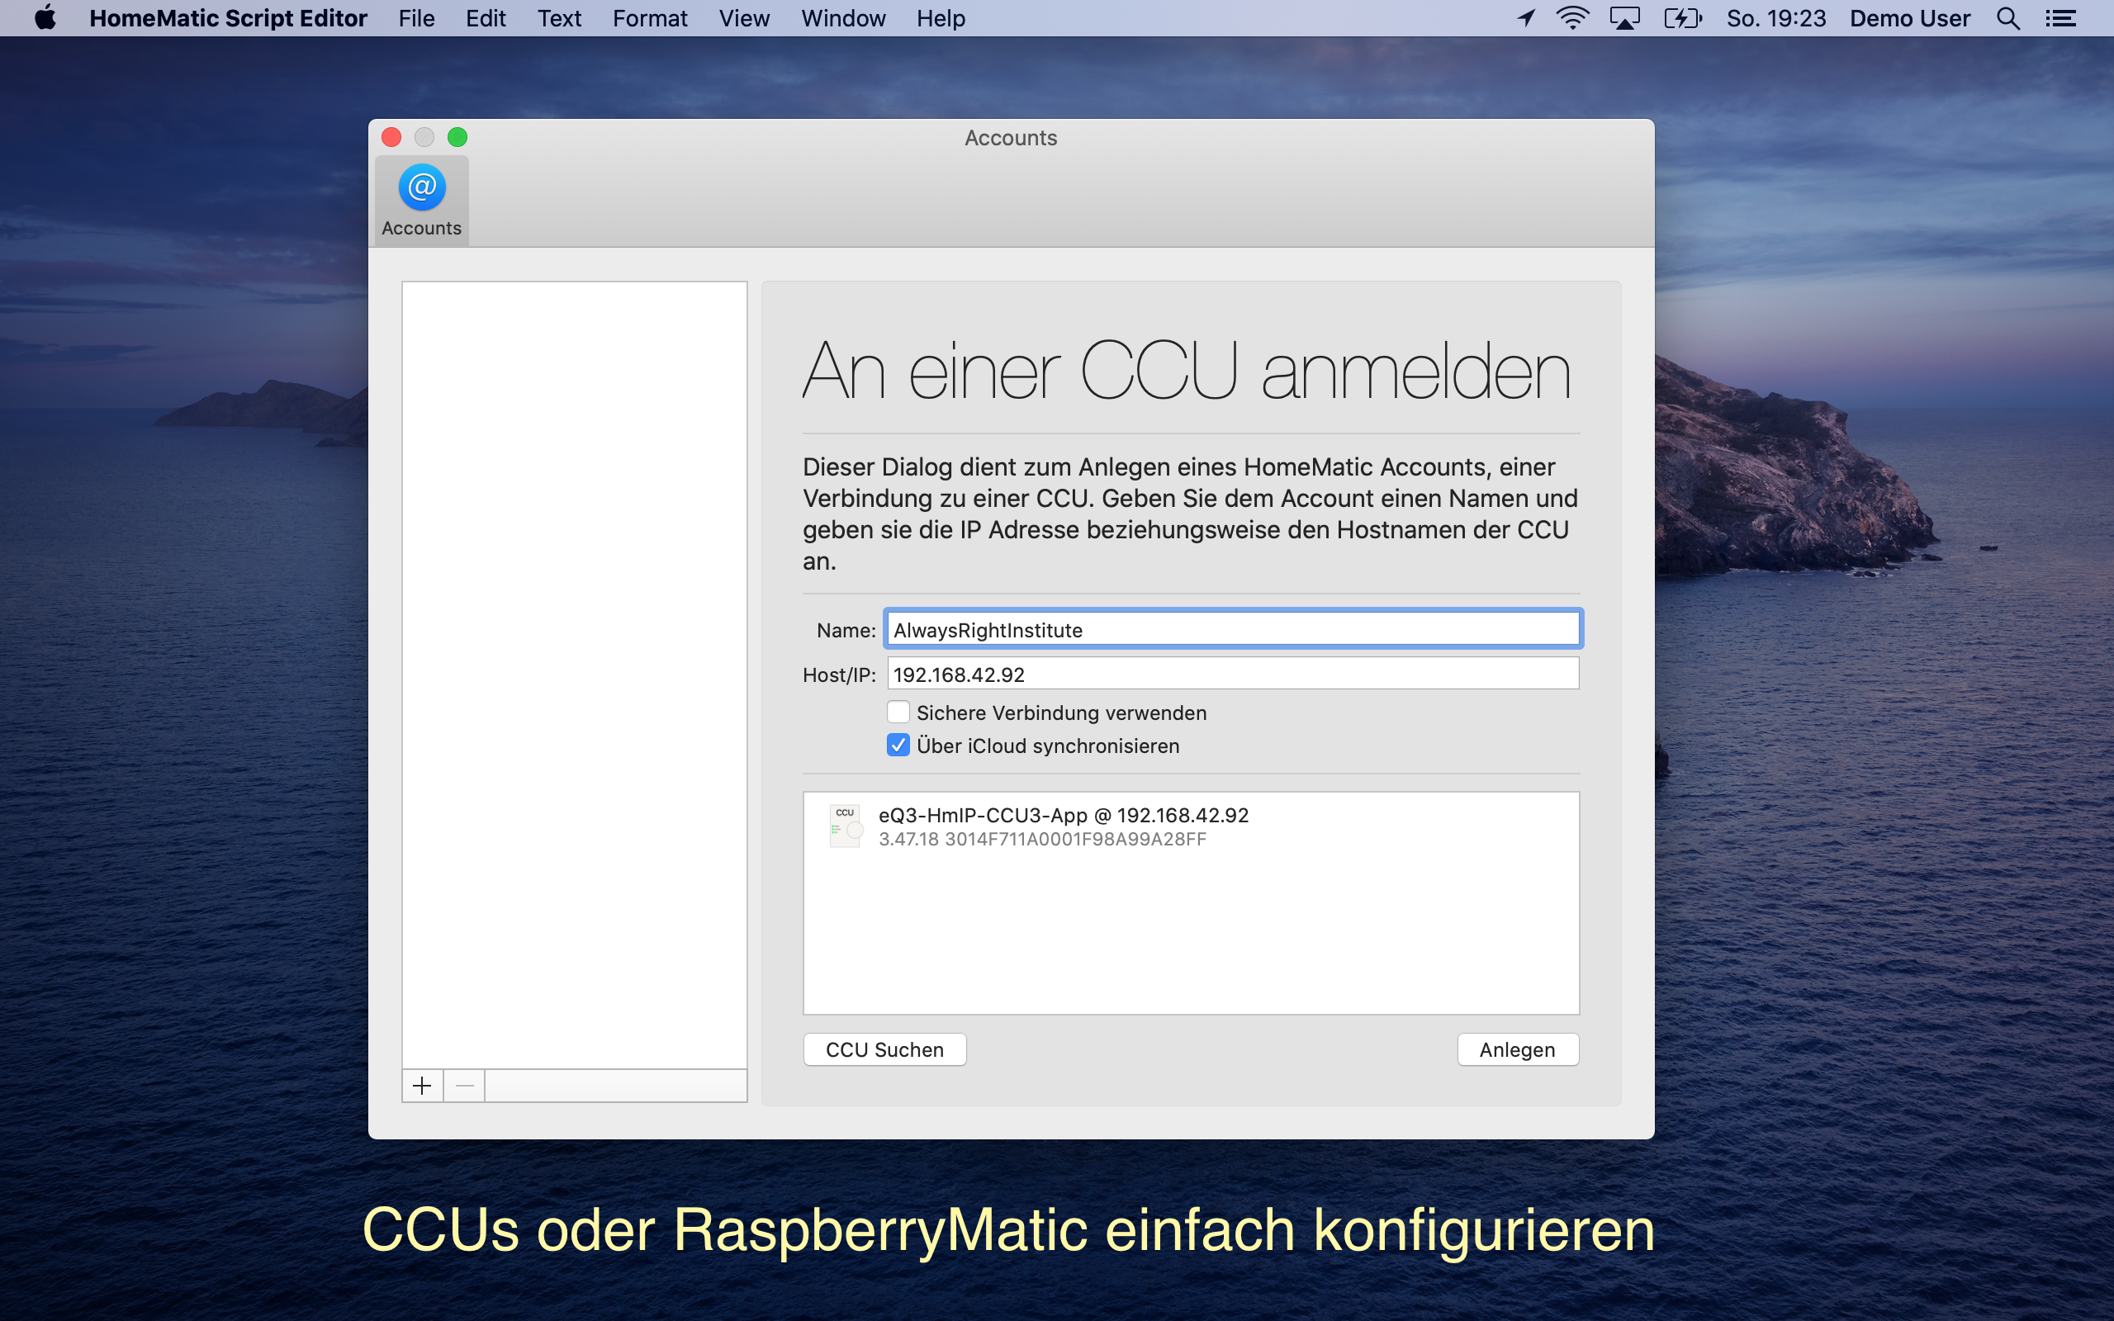Image resolution: width=2114 pixels, height=1321 pixels.
Task: Open Spotlight search magnifier icon
Action: (2007, 18)
